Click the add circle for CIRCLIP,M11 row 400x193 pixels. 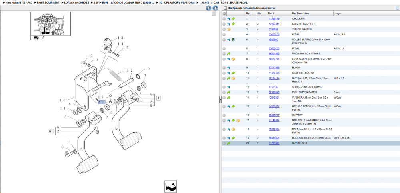tap(224, 19)
